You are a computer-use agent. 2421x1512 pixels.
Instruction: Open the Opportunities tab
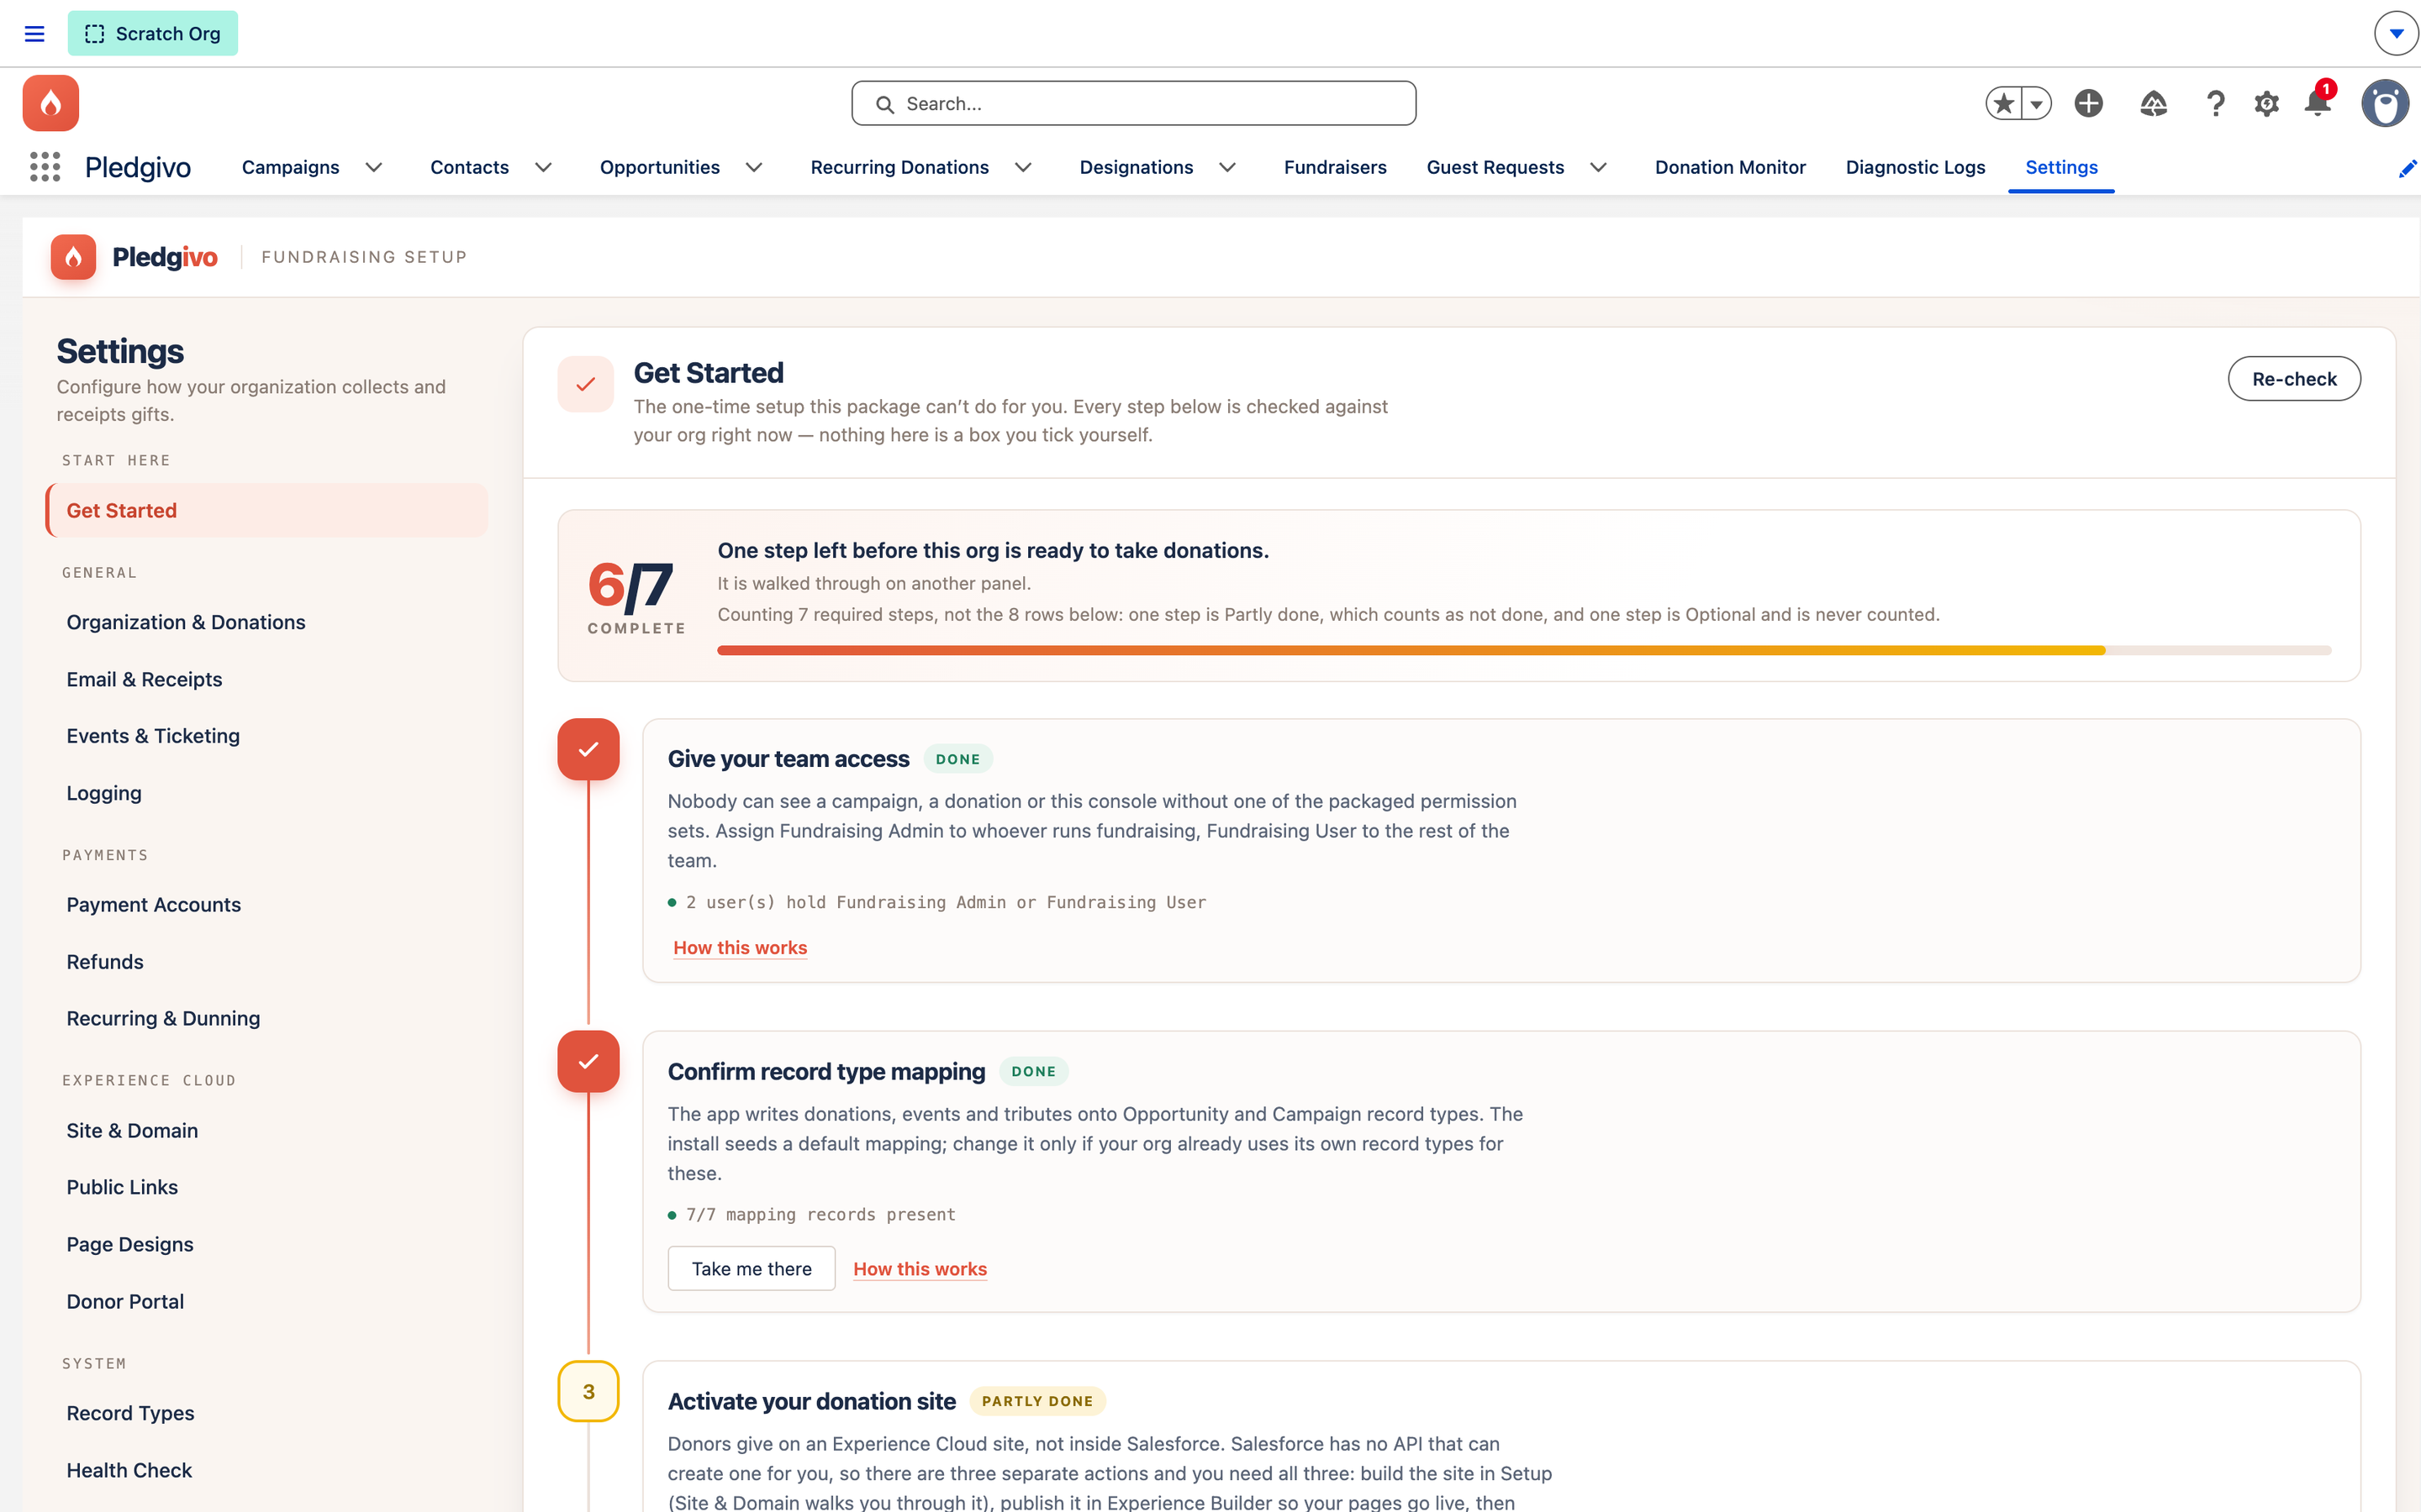(659, 167)
